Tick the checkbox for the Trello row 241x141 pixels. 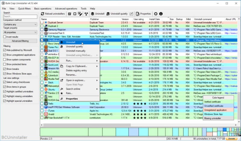42,103
